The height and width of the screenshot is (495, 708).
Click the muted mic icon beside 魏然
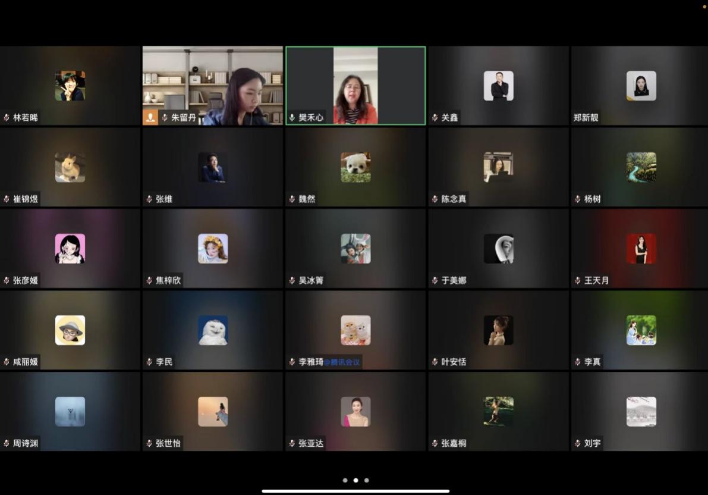(x=292, y=199)
